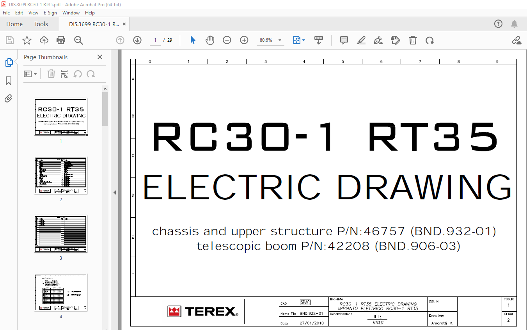
Task: Click the current page number field
Action: click(155, 40)
